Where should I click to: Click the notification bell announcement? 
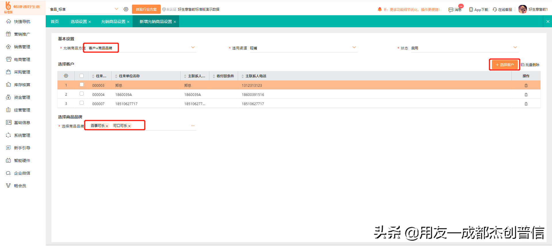coord(380,9)
